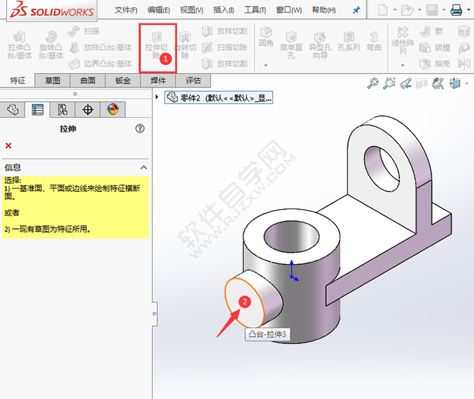Click the New document icon
This screenshot has height=399, width=474.
click(x=383, y=10)
